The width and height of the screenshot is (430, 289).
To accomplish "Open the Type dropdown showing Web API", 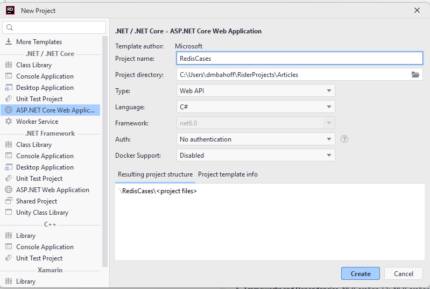I will click(256, 91).
